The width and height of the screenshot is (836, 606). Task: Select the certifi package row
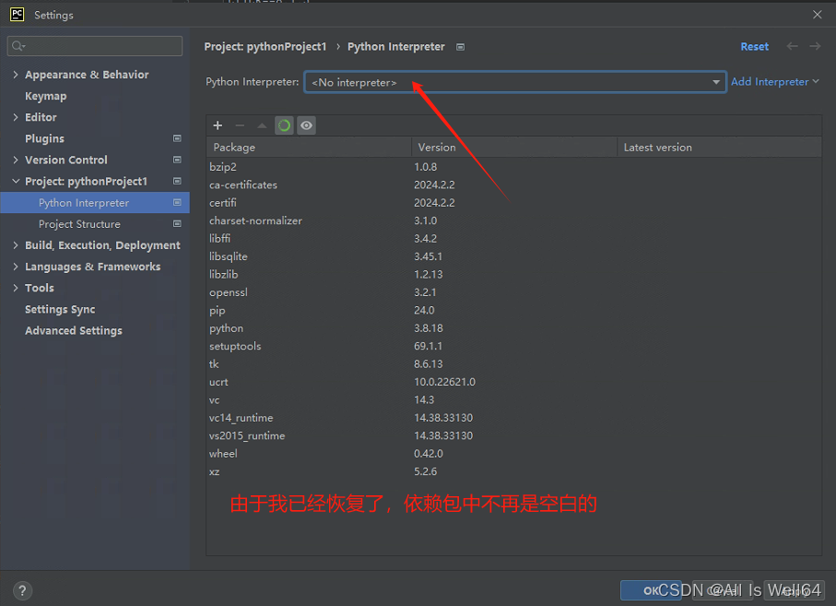(514, 203)
